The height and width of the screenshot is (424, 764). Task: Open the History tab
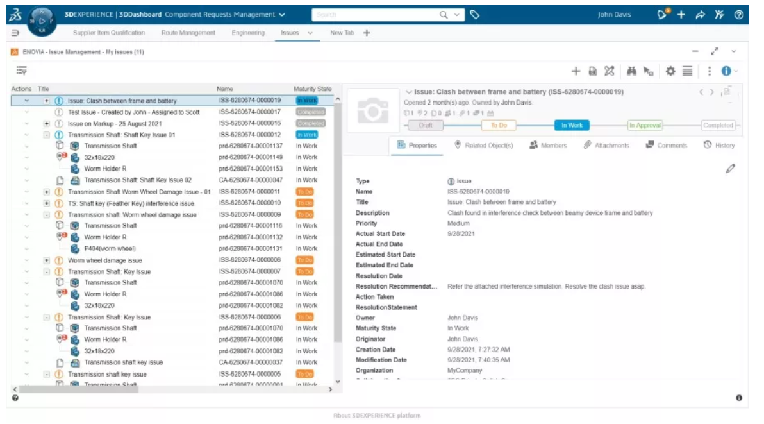719,145
